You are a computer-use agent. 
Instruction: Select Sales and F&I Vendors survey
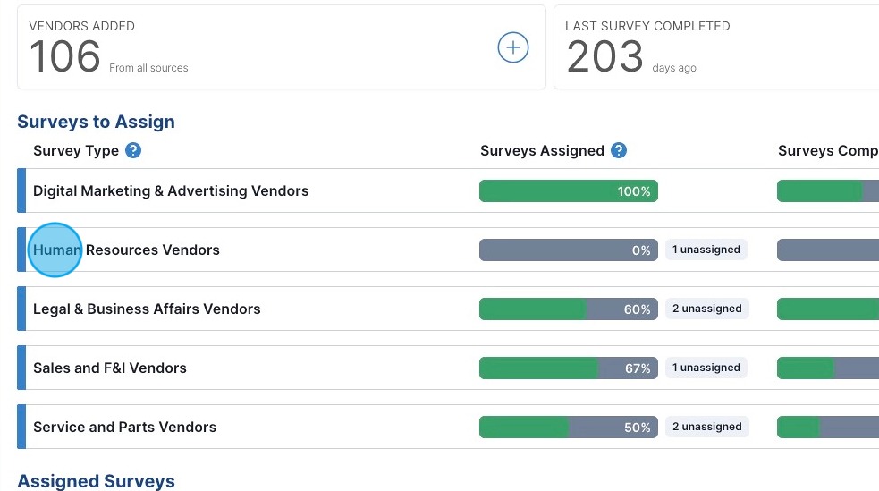pyautogui.click(x=110, y=368)
